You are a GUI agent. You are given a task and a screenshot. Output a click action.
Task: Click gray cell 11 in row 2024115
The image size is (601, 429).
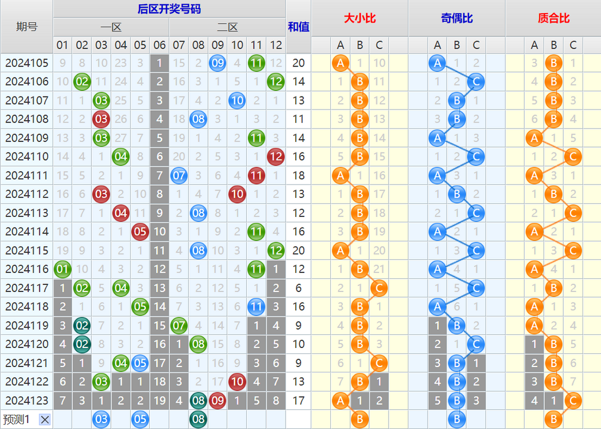[159, 250]
